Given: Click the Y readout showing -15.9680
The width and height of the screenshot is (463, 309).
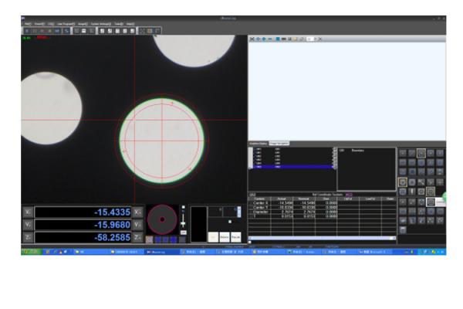Looking at the screenshot, I should coord(83,225).
